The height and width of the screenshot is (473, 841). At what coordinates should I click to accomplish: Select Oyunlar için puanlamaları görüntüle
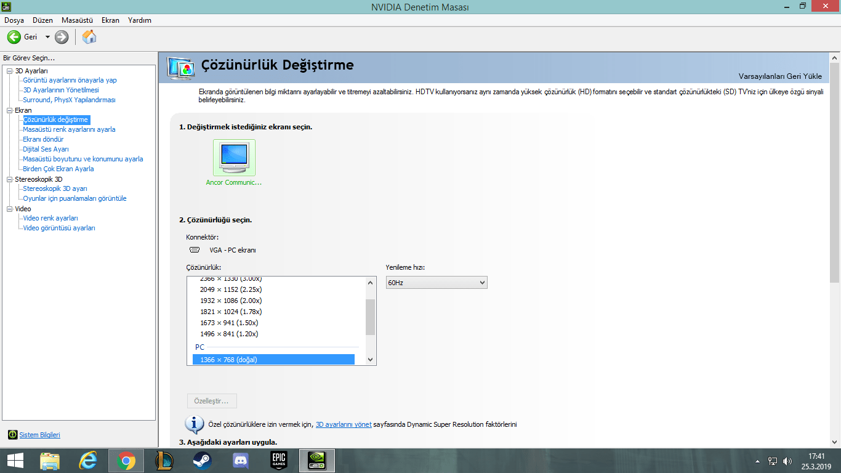[74, 198]
